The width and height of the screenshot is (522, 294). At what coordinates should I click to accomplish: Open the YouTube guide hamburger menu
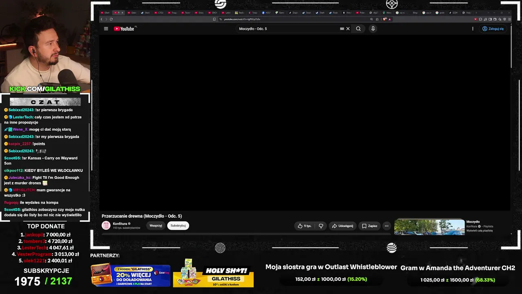point(106,29)
